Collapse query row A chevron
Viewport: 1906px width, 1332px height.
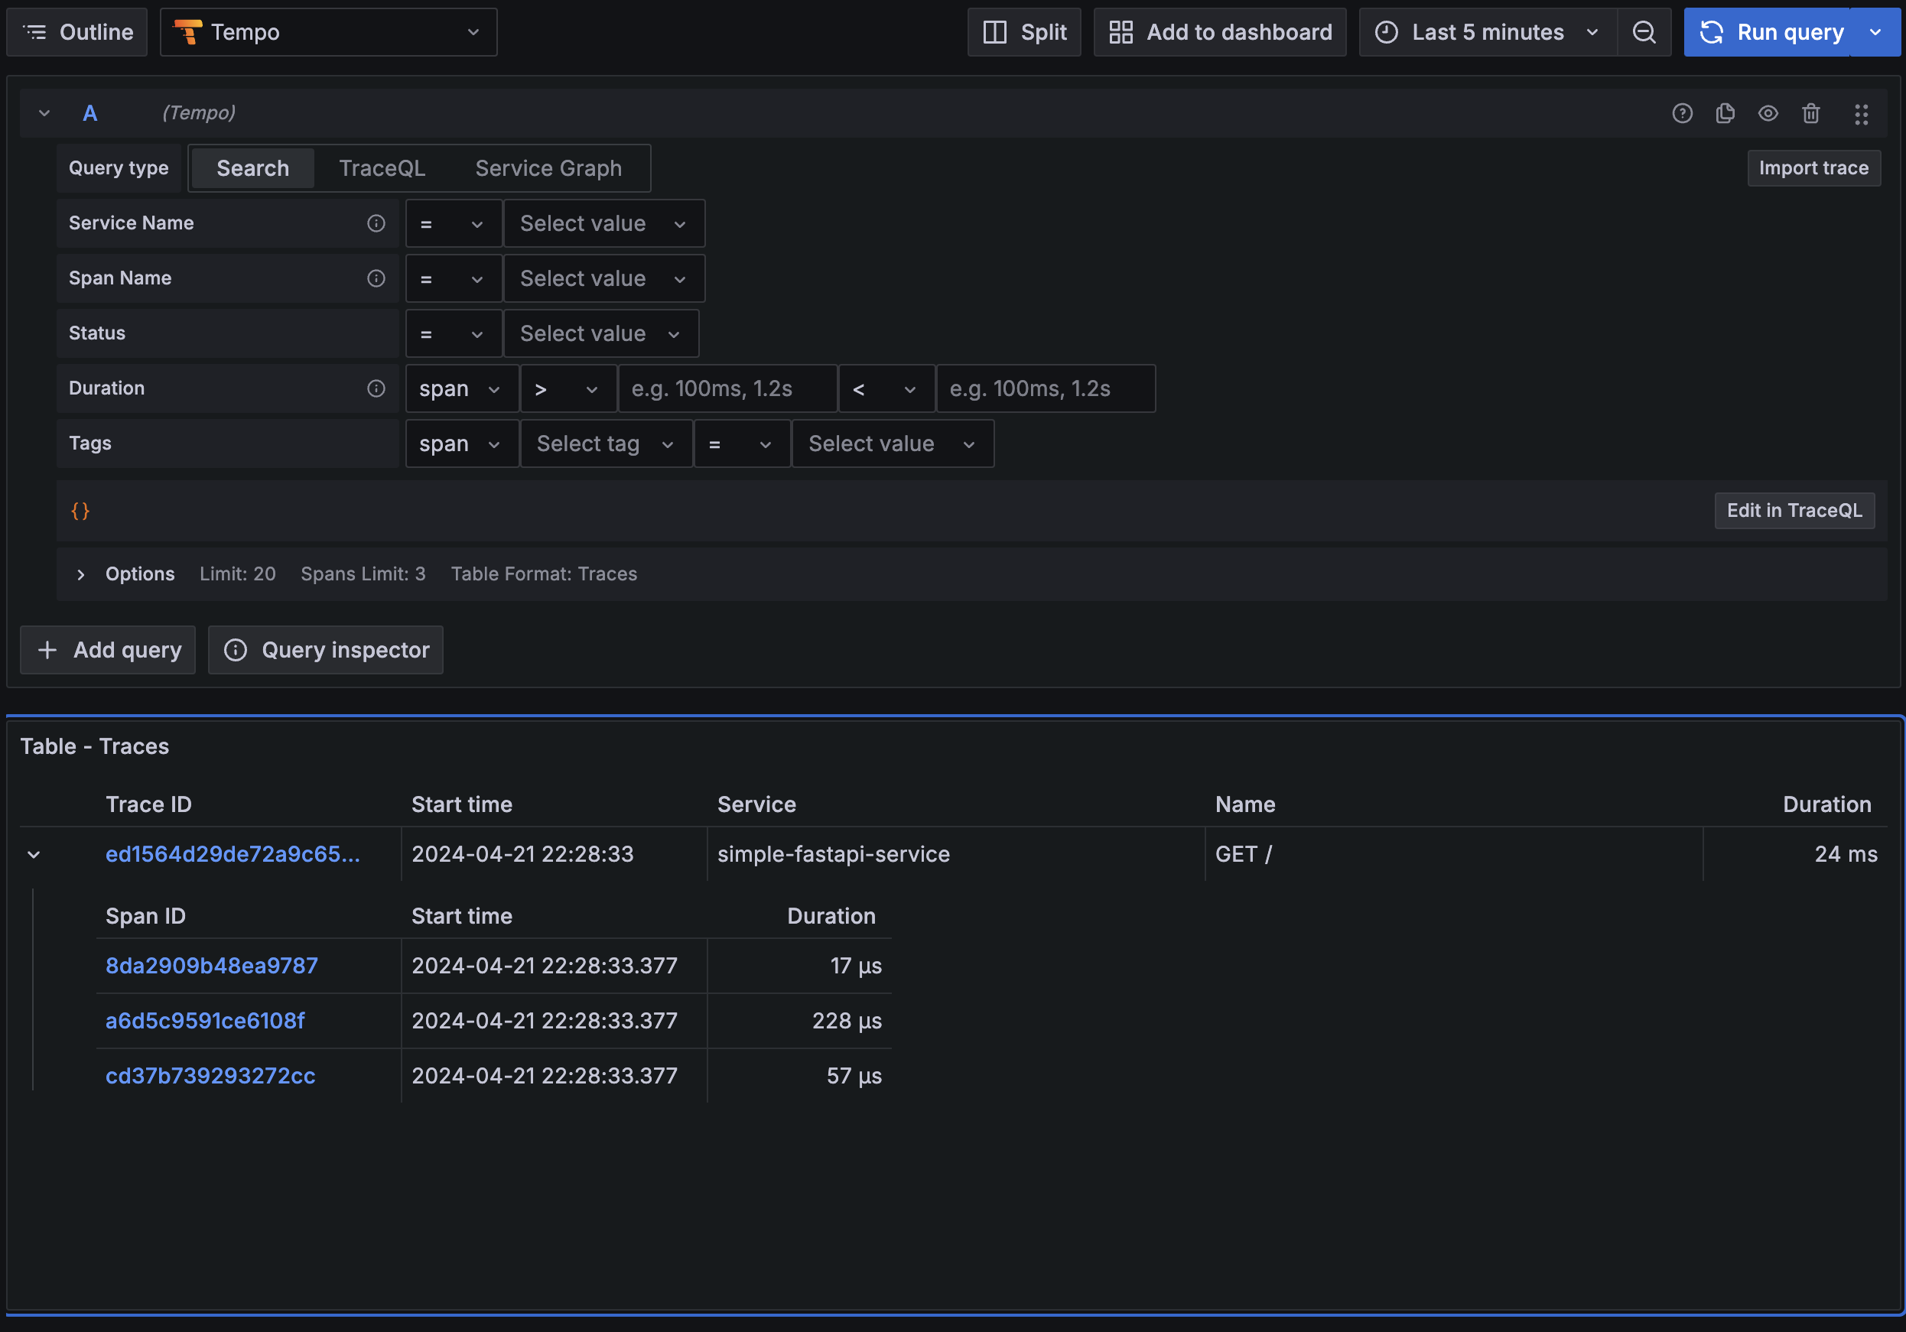(x=45, y=113)
